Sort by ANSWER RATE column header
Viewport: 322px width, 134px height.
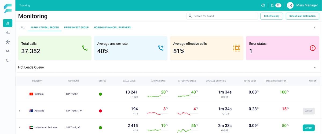click(x=158, y=81)
